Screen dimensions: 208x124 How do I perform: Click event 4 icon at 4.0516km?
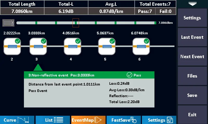tap(73, 47)
